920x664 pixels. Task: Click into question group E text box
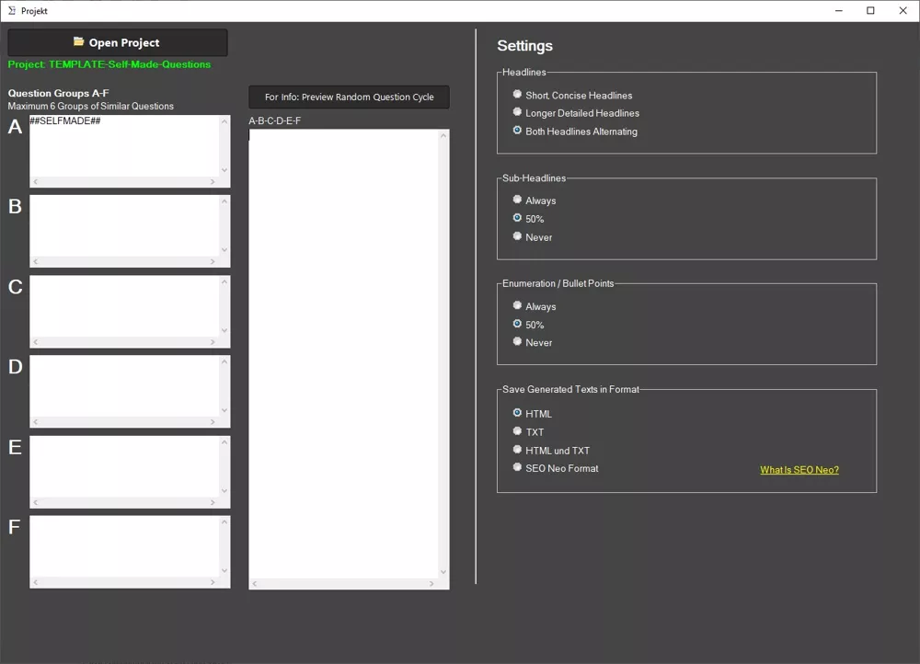point(124,466)
